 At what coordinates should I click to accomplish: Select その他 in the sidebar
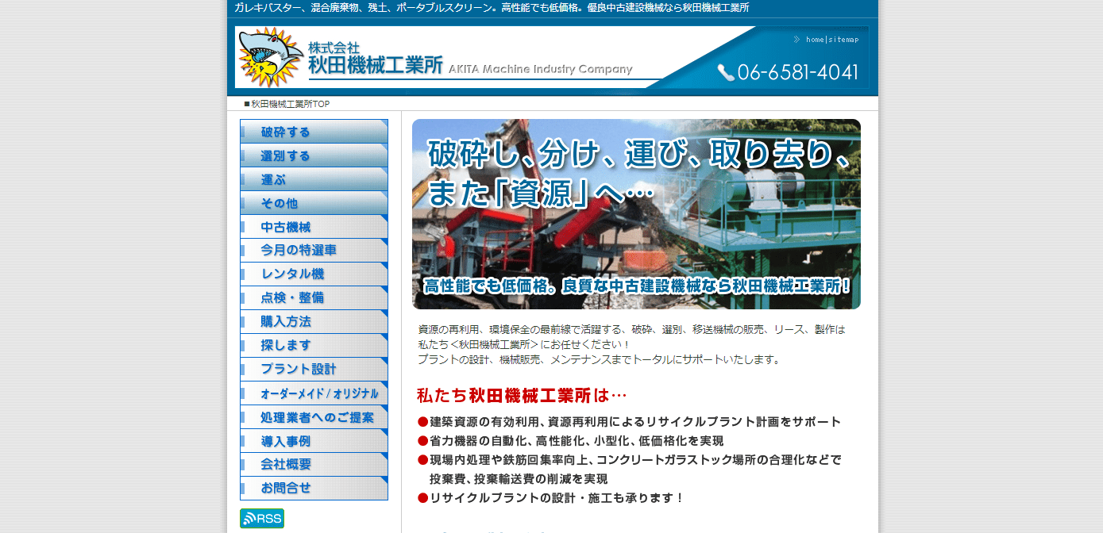tap(314, 203)
